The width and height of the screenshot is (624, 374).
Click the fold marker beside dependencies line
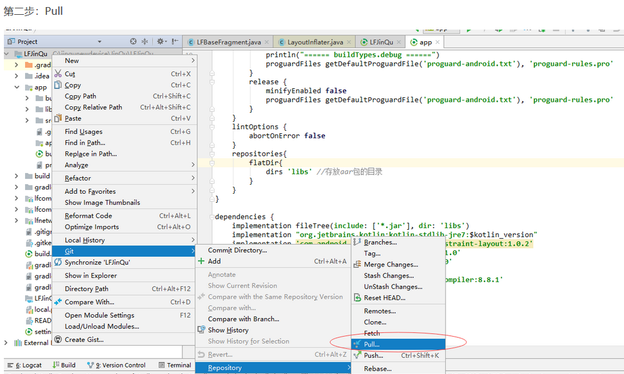click(x=212, y=216)
